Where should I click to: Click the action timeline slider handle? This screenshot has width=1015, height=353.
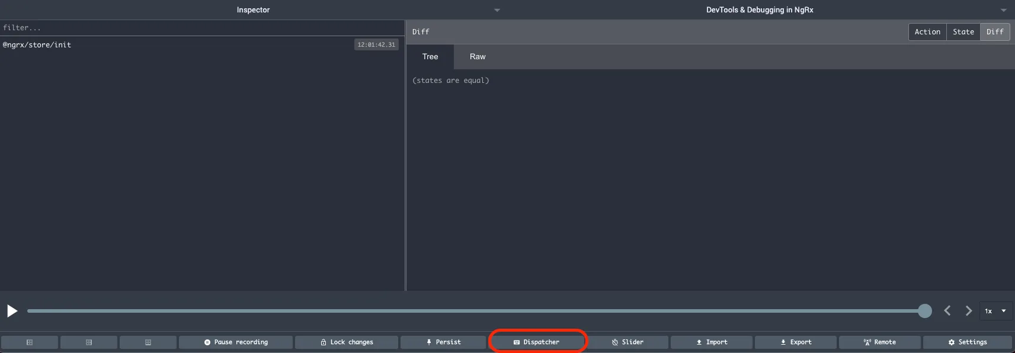pyautogui.click(x=924, y=311)
